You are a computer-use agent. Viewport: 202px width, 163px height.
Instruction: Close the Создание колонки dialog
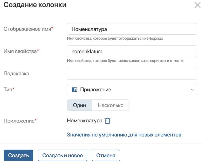click(197, 5)
